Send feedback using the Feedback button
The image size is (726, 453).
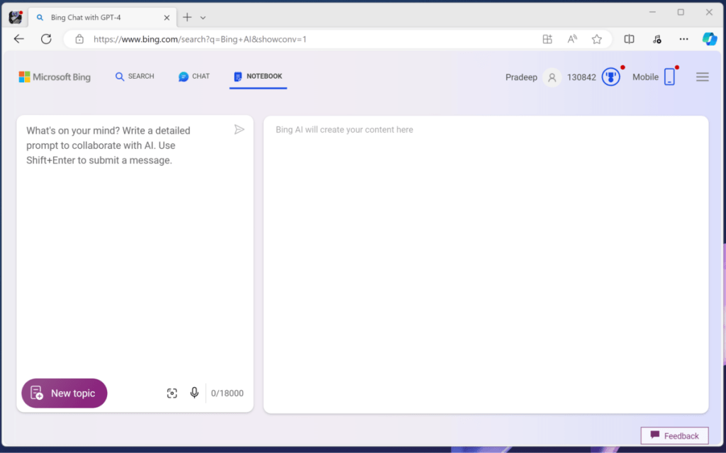click(x=674, y=435)
